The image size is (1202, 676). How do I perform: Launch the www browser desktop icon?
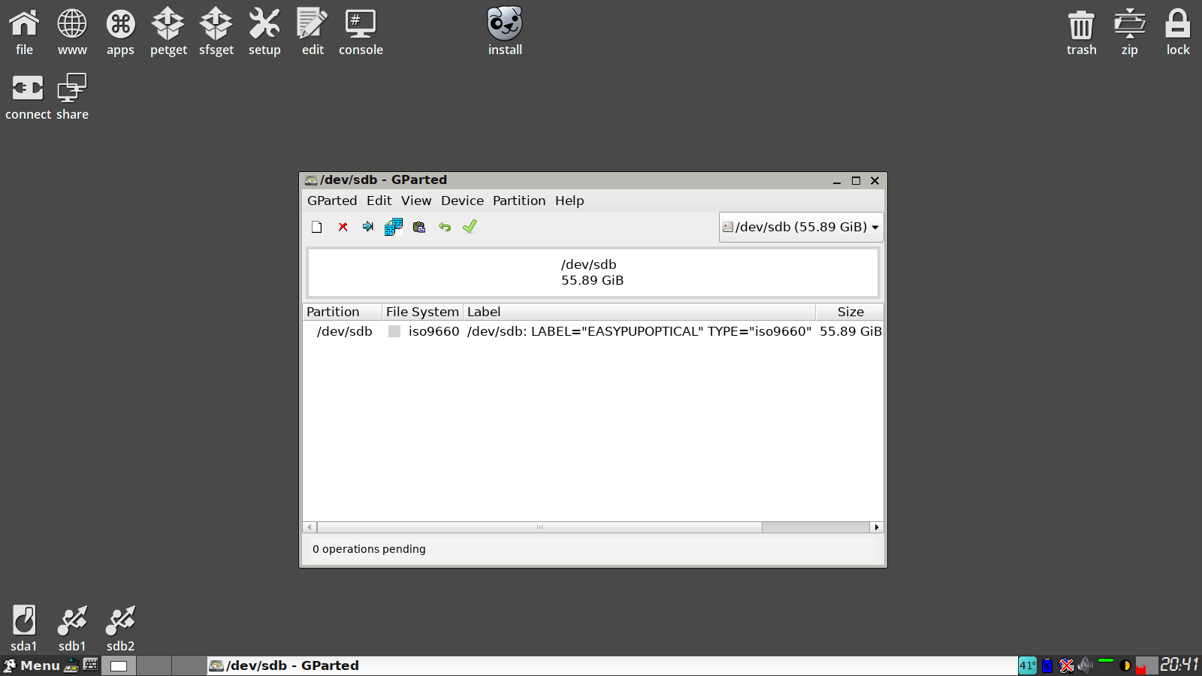coord(72,32)
